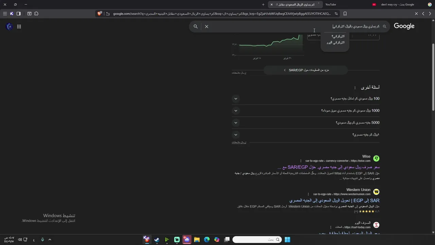Click the microphone icon in system tray

point(42,240)
